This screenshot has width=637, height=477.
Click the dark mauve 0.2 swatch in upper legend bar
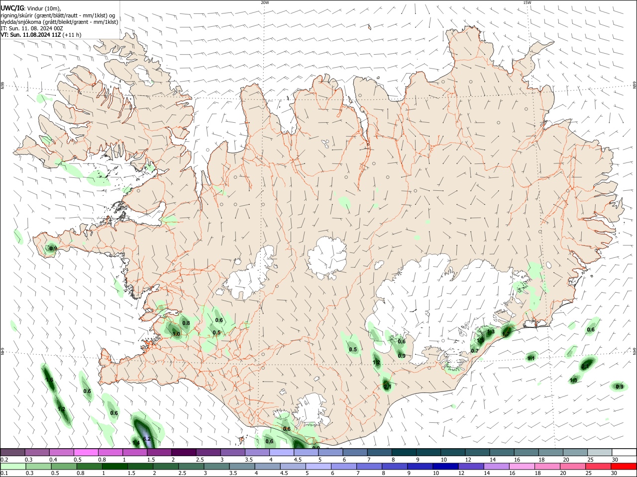coord(13,452)
